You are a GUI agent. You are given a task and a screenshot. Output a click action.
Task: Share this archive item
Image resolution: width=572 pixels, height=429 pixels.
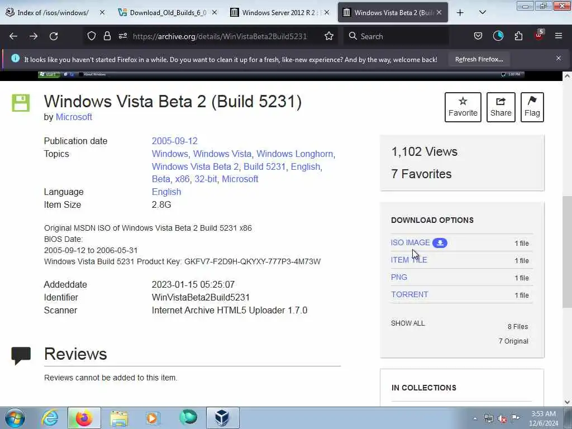click(x=501, y=107)
